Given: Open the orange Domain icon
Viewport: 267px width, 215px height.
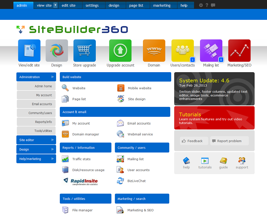Looking at the screenshot, I should pyautogui.click(x=154, y=50).
